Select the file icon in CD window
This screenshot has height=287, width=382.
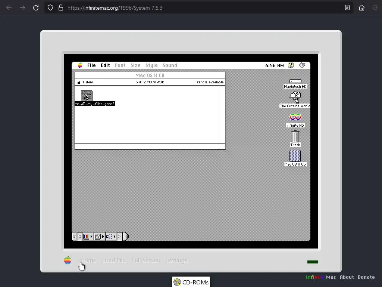(87, 96)
